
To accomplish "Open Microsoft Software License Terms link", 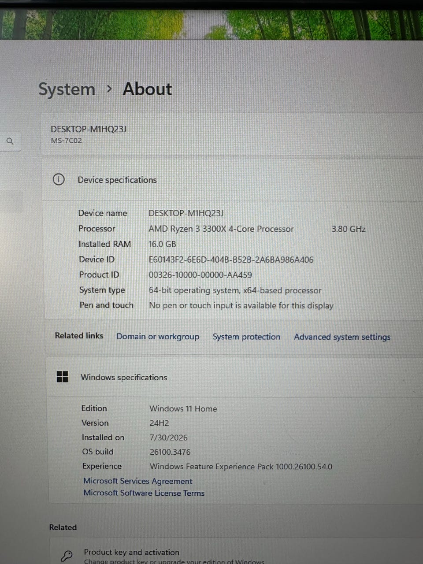I will tap(144, 493).
